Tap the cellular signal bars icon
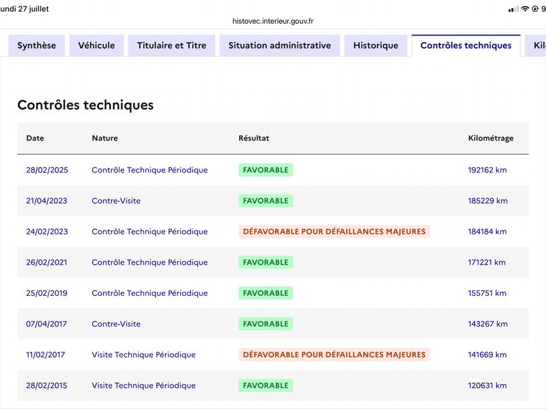 513,9
